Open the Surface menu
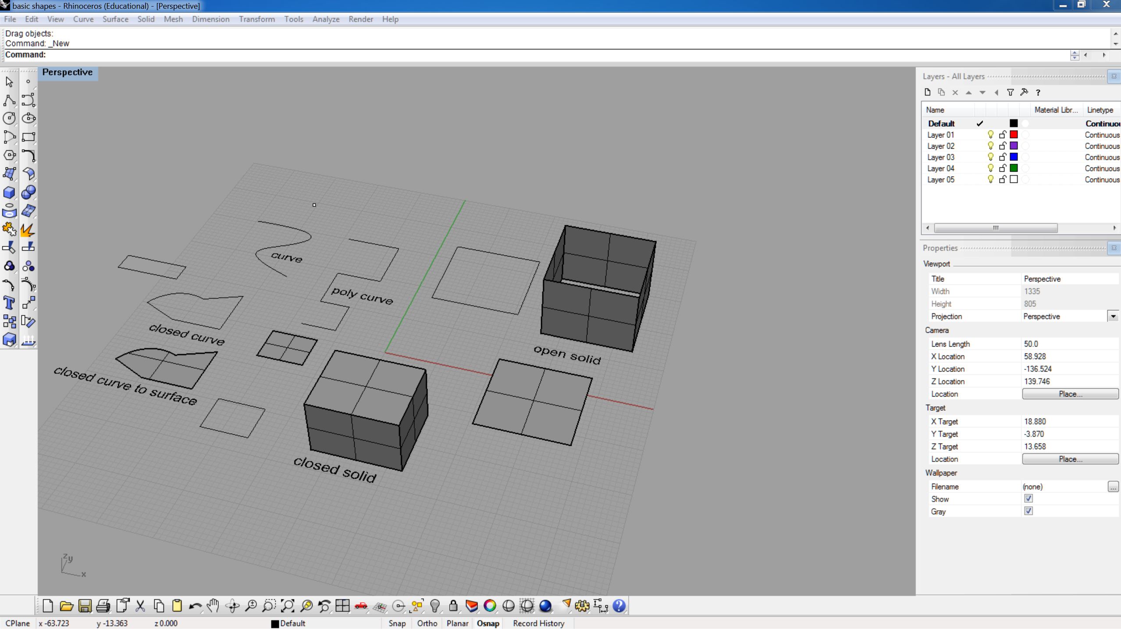This screenshot has height=629, width=1121. [115, 19]
